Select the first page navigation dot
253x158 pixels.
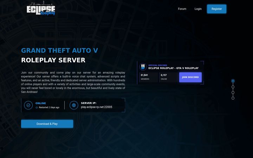click(233, 81)
